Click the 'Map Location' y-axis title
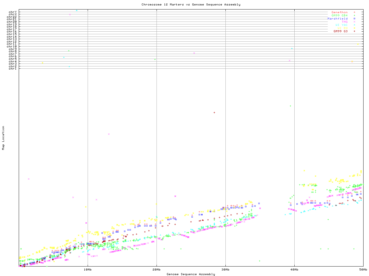 pyautogui.click(x=3, y=138)
